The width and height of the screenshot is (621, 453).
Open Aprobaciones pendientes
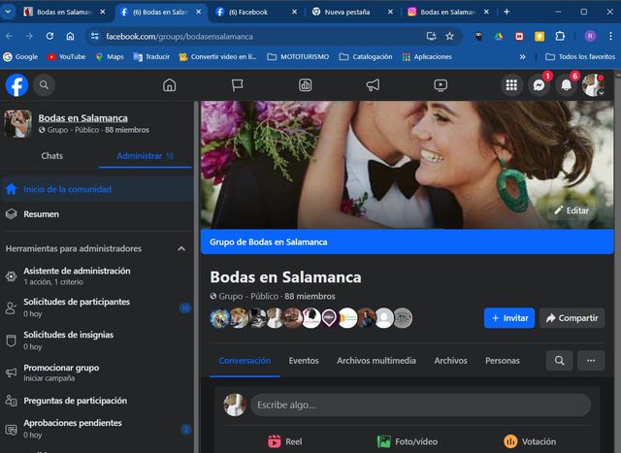[97, 429]
